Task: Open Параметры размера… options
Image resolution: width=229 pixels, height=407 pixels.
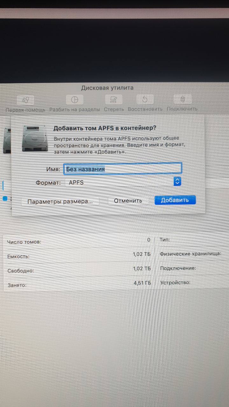Action: click(x=60, y=201)
